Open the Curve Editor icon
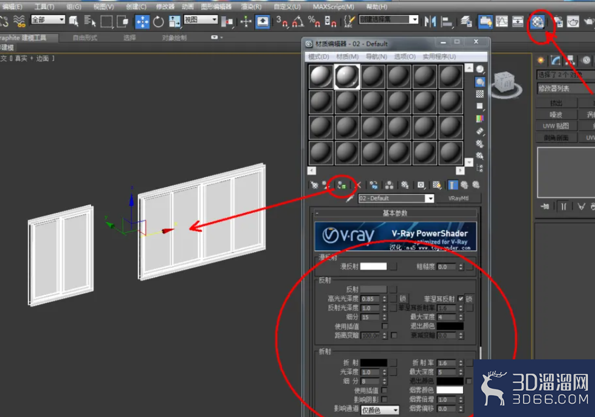 [501, 22]
